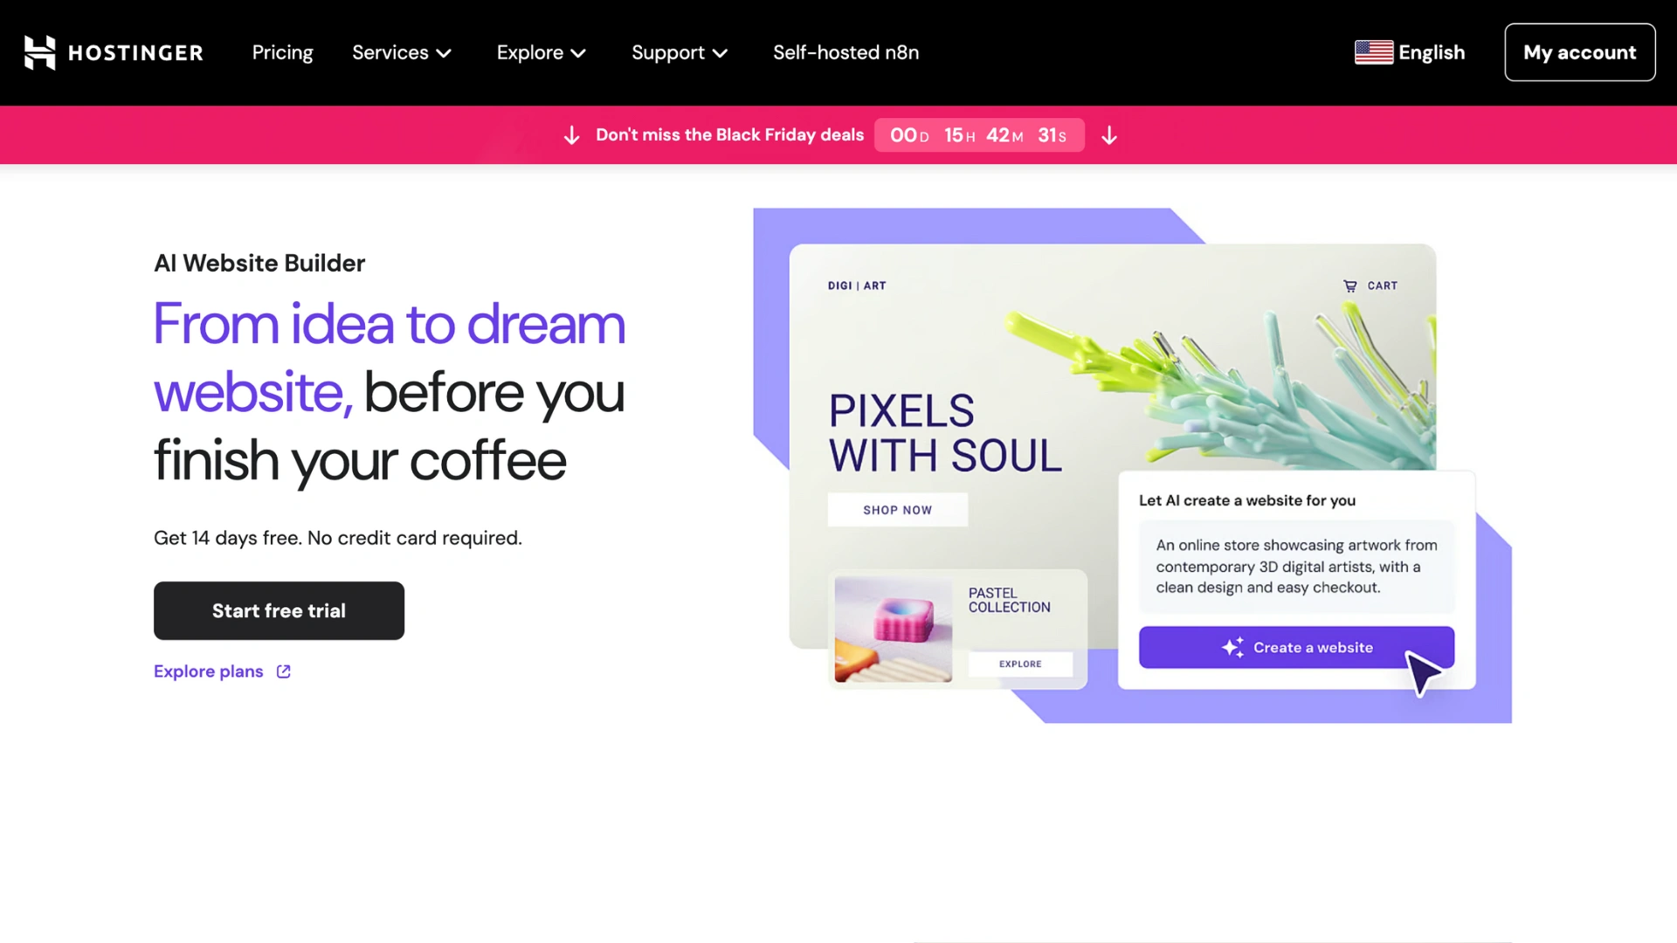Expand the Support dropdown menu
The width and height of the screenshot is (1677, 943).
pos(680,52)
